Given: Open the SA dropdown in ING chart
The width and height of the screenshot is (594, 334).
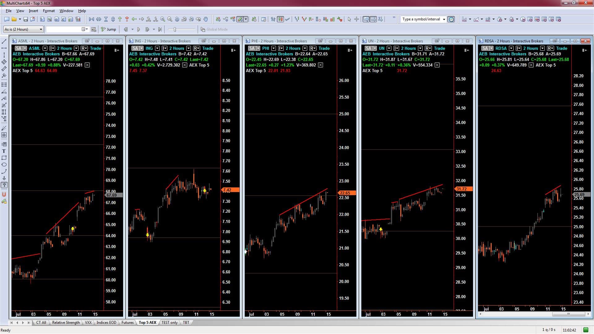Looking at the screenshot, I should [x=141, y=48].
